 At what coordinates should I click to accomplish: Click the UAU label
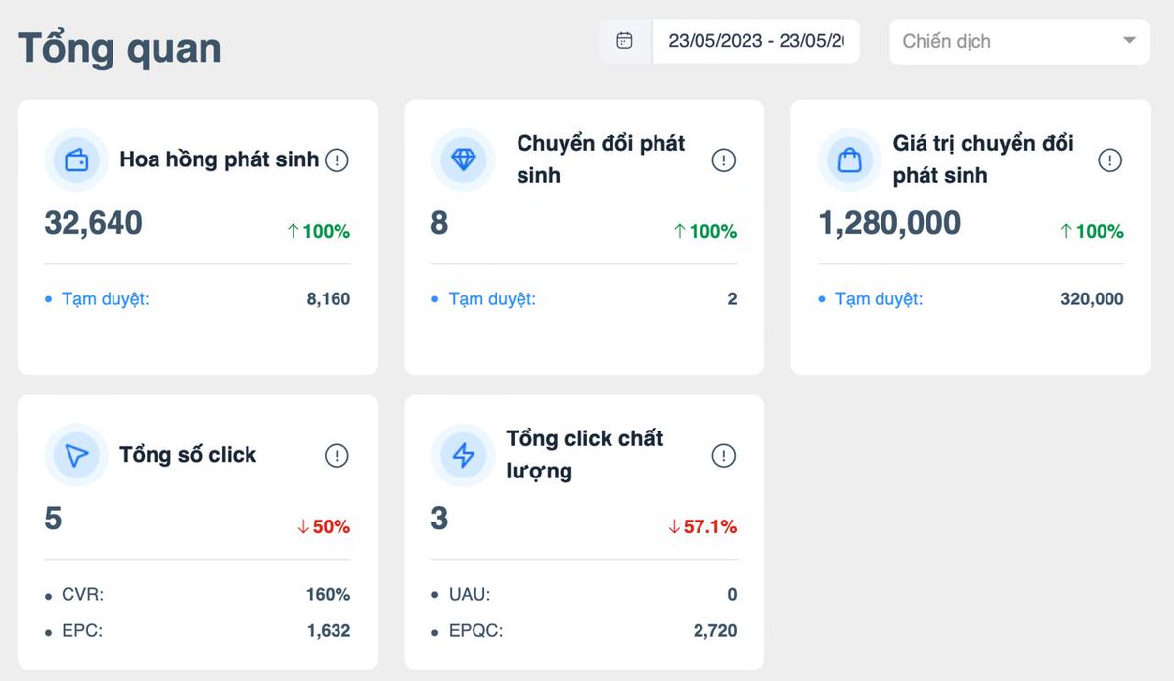[470, 595]
